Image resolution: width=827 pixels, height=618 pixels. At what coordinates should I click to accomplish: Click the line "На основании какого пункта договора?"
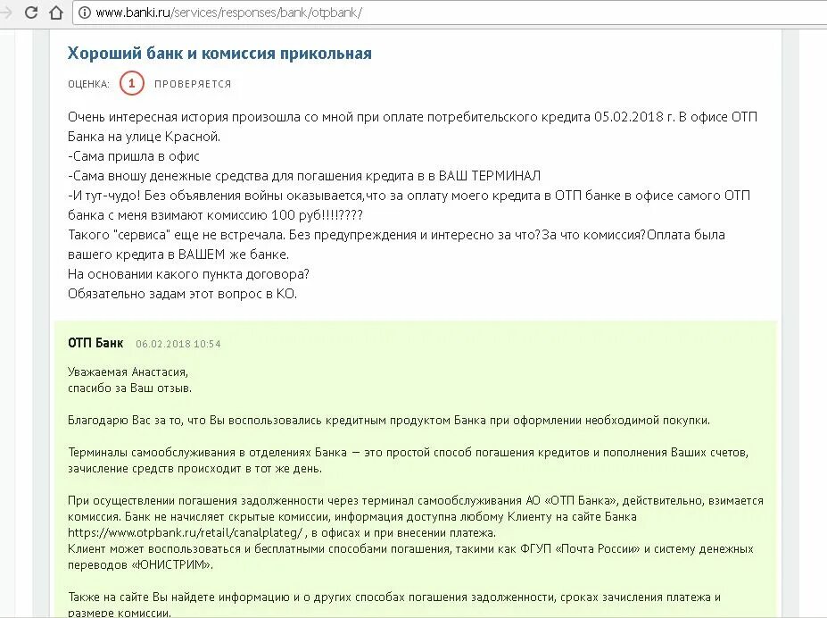coord(188,274)
